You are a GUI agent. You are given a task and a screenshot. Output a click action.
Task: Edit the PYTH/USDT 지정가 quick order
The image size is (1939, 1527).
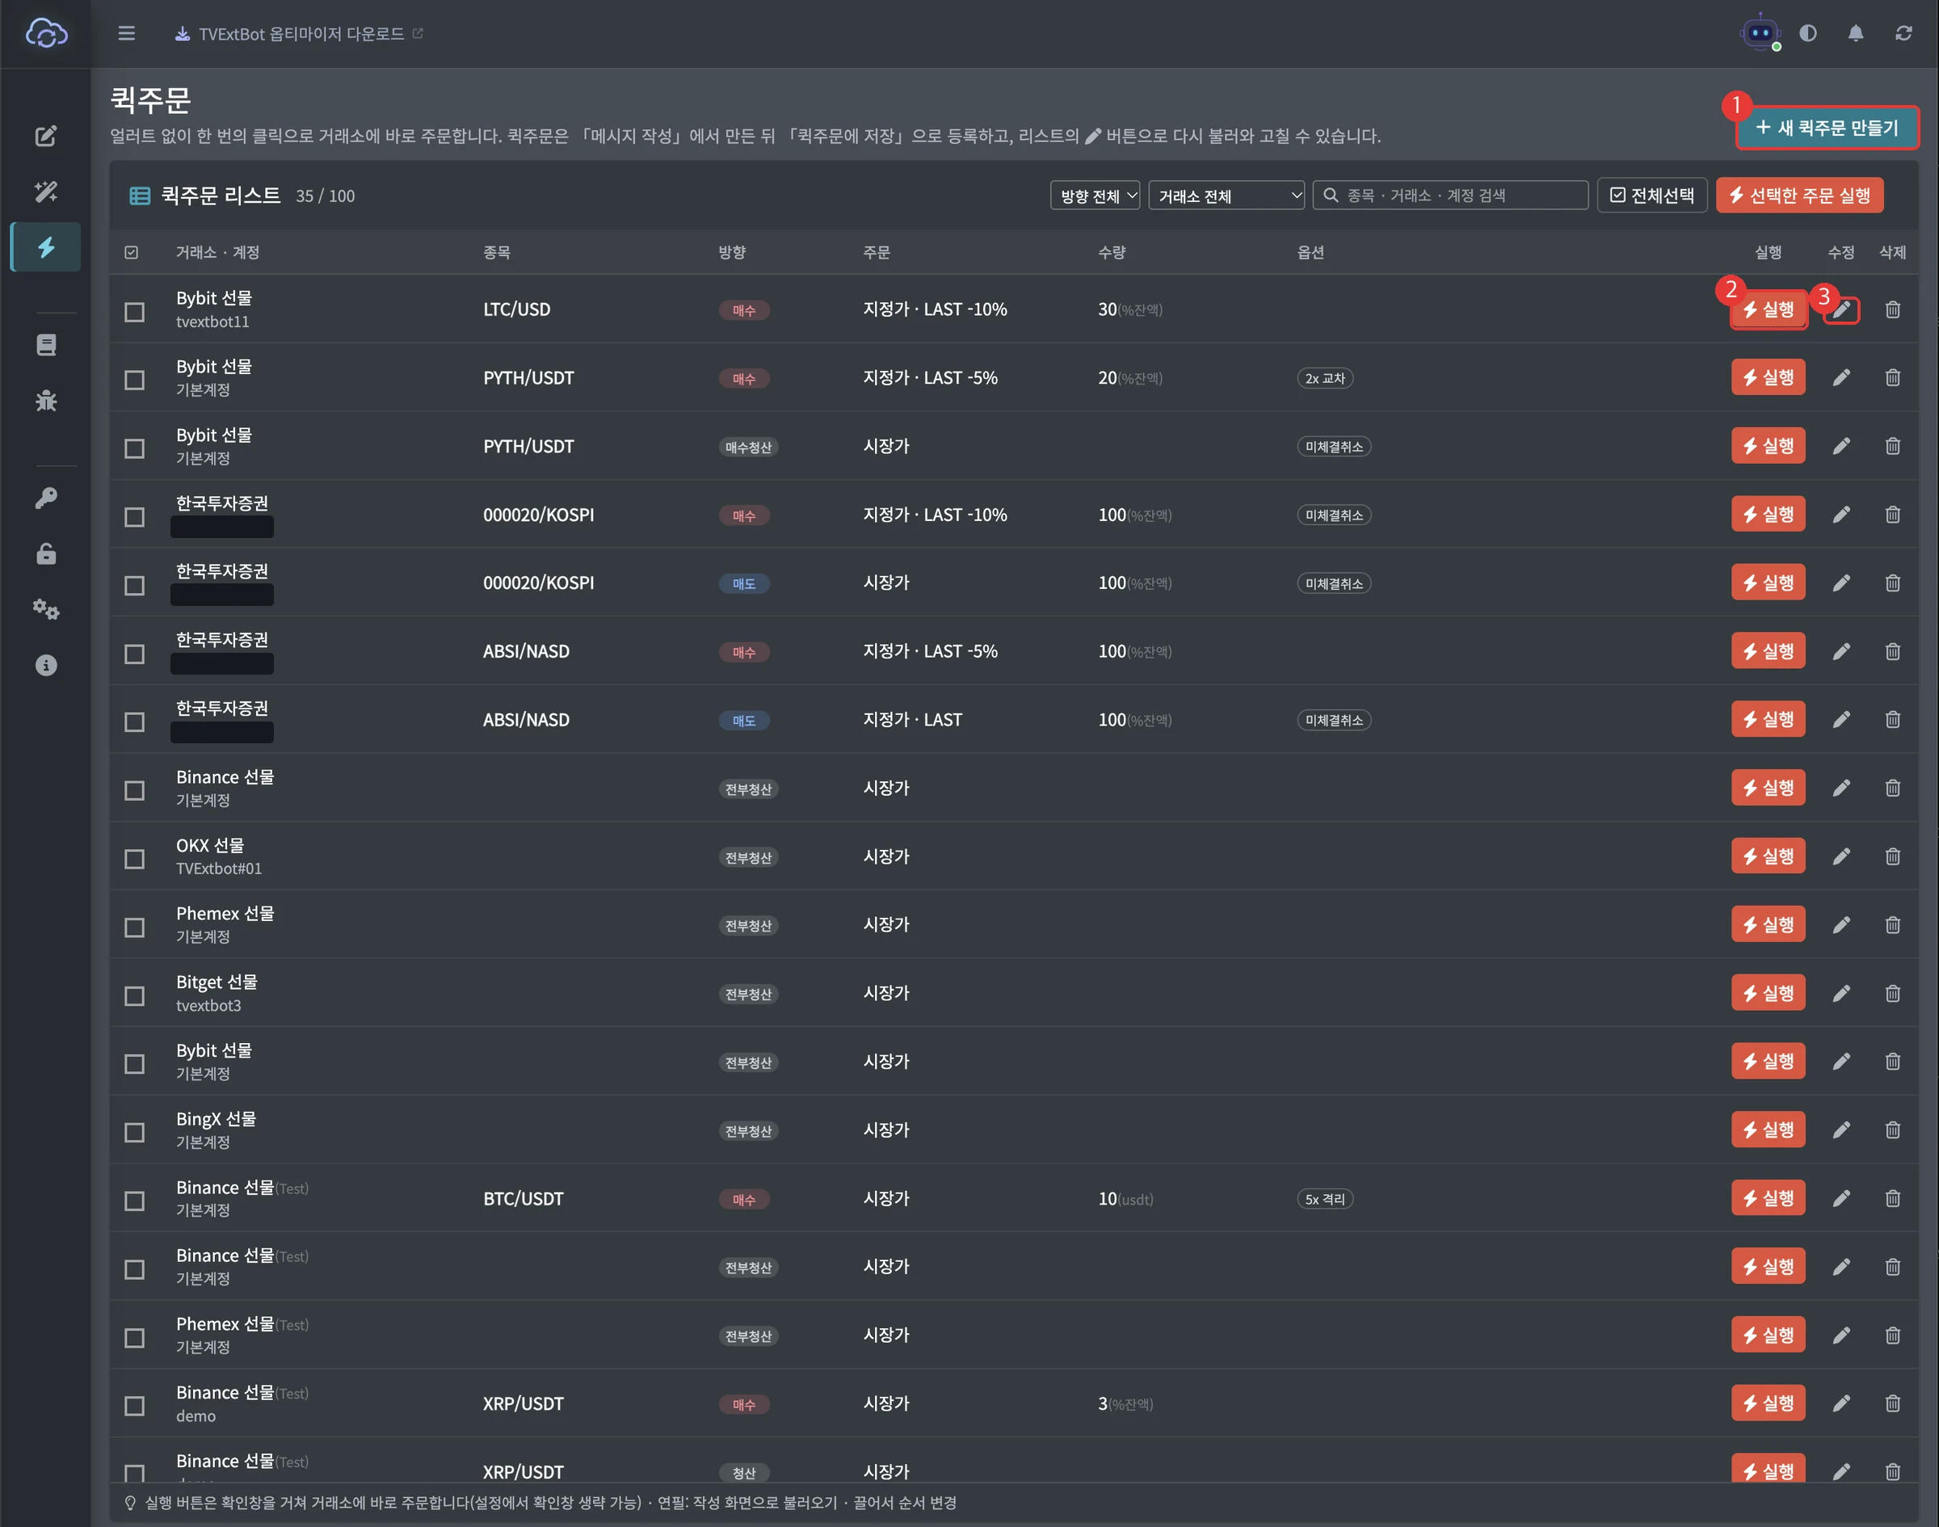(x=1840, y=377)
